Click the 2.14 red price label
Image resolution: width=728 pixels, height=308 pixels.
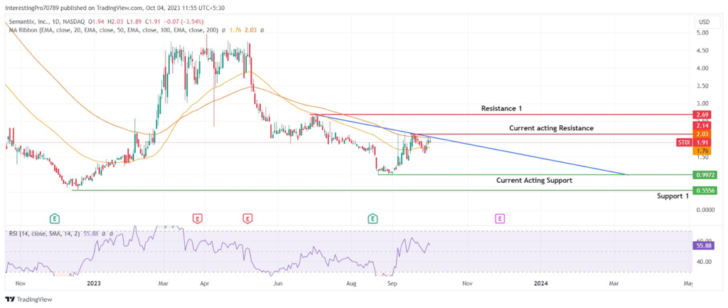702,125
